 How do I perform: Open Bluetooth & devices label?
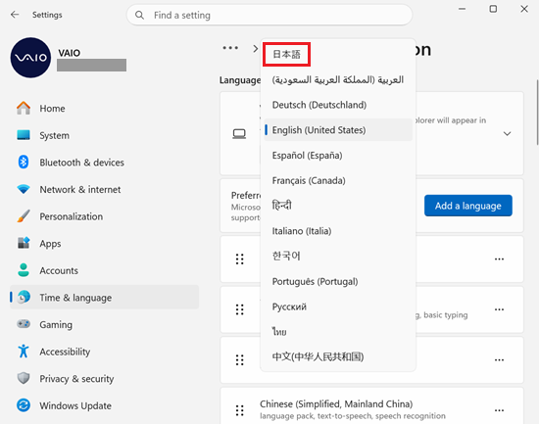tap(81, 163)
